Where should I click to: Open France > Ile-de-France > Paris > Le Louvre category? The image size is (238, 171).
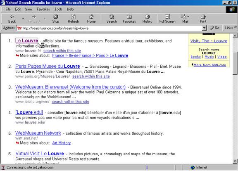click(x=90, y=55)
